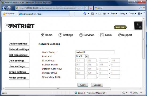Stop loading with the red X icon
The width and height of the screenshot is (147, 96).
(x=91, y=8)
